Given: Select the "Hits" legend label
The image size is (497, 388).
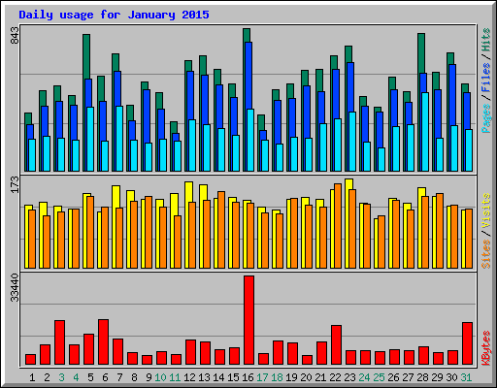Looking at the screenshot, I should (486, 40).
